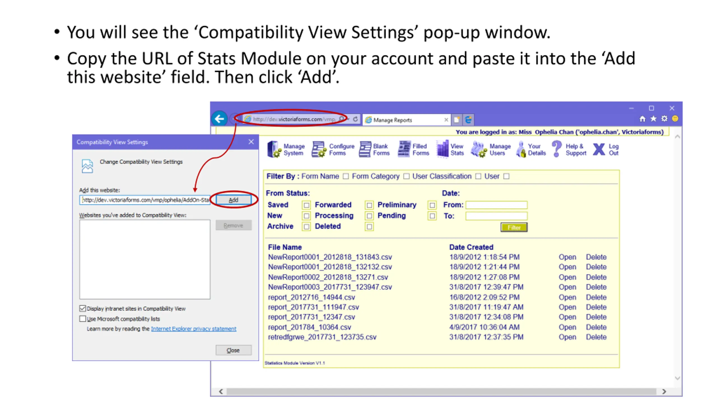
Task: Click the Close button in settings dialog
Action: pos(233,350)
